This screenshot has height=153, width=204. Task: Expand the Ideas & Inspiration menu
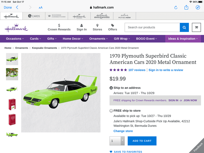183,39
